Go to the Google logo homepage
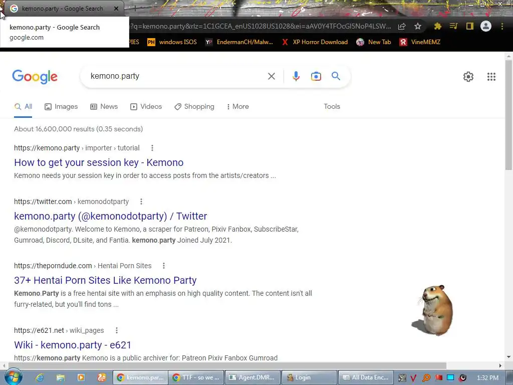This screenshot has width=513, height=385. [35, 77]
